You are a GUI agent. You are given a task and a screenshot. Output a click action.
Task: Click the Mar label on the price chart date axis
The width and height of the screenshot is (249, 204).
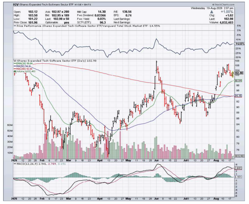tap(69, 160)
